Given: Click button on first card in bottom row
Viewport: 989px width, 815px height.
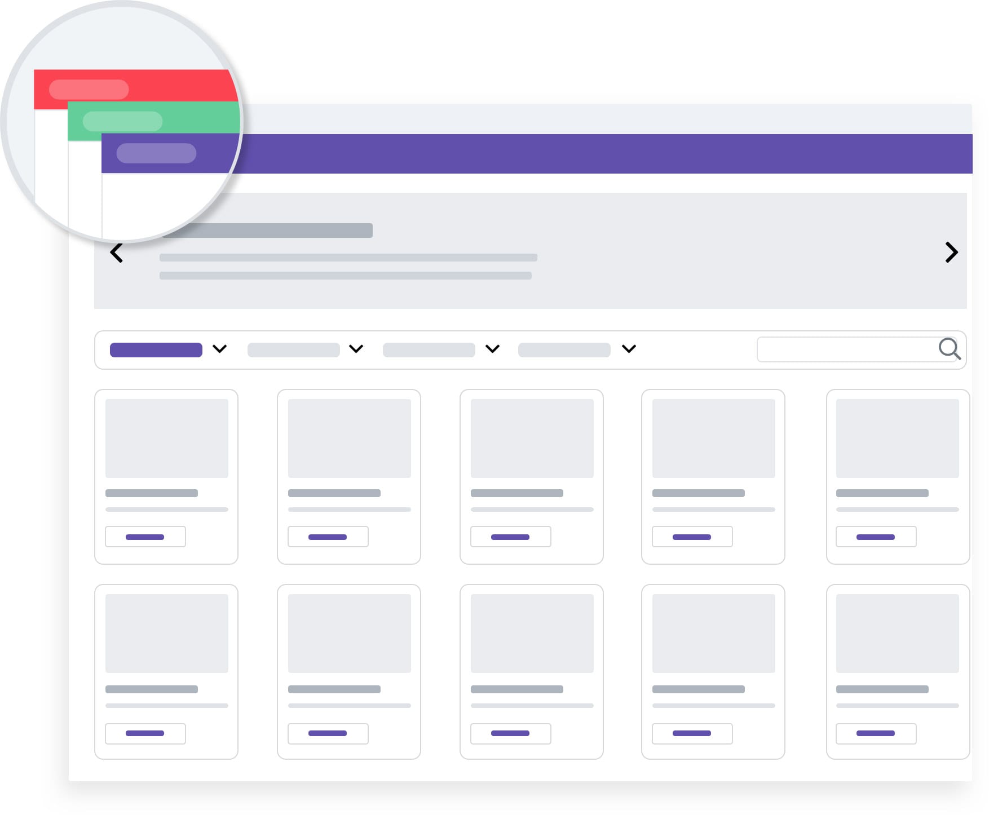Looking at the screenshot, I should coord(145,734).
